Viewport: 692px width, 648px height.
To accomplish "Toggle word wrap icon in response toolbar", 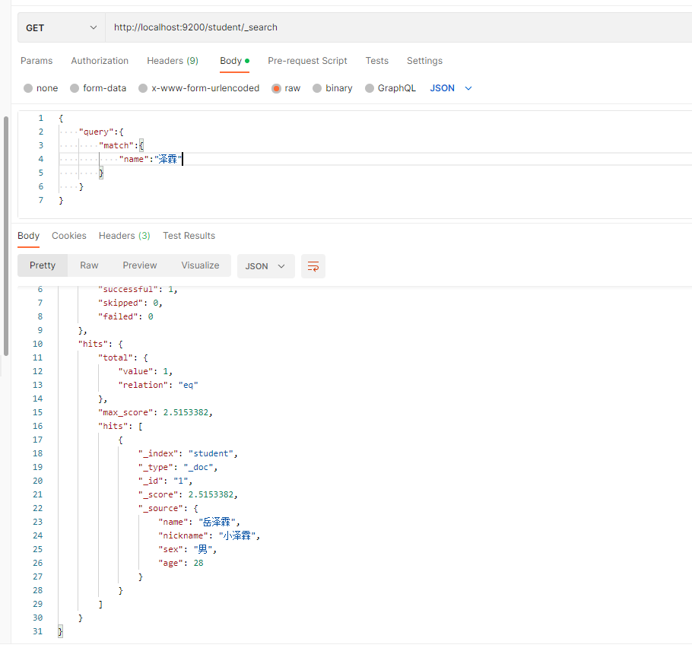I will point(313,266).
